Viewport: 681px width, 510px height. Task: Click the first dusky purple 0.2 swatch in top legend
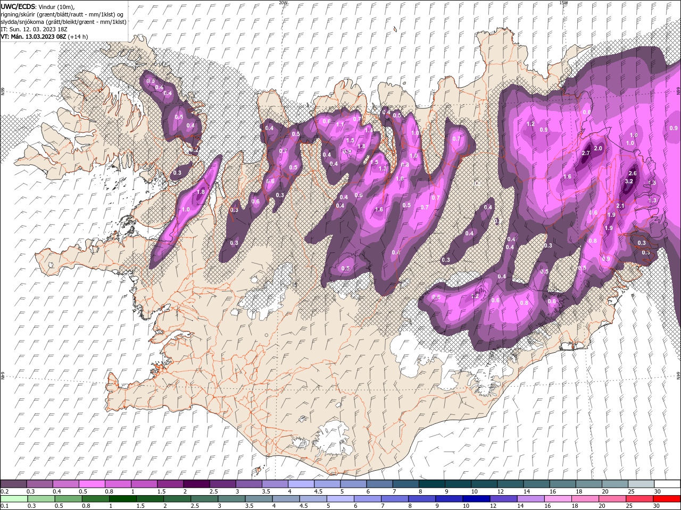coord(13,483)
